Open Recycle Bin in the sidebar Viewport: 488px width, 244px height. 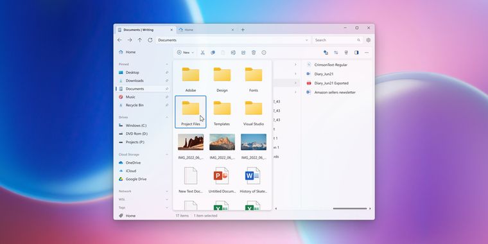pos(143,105)
